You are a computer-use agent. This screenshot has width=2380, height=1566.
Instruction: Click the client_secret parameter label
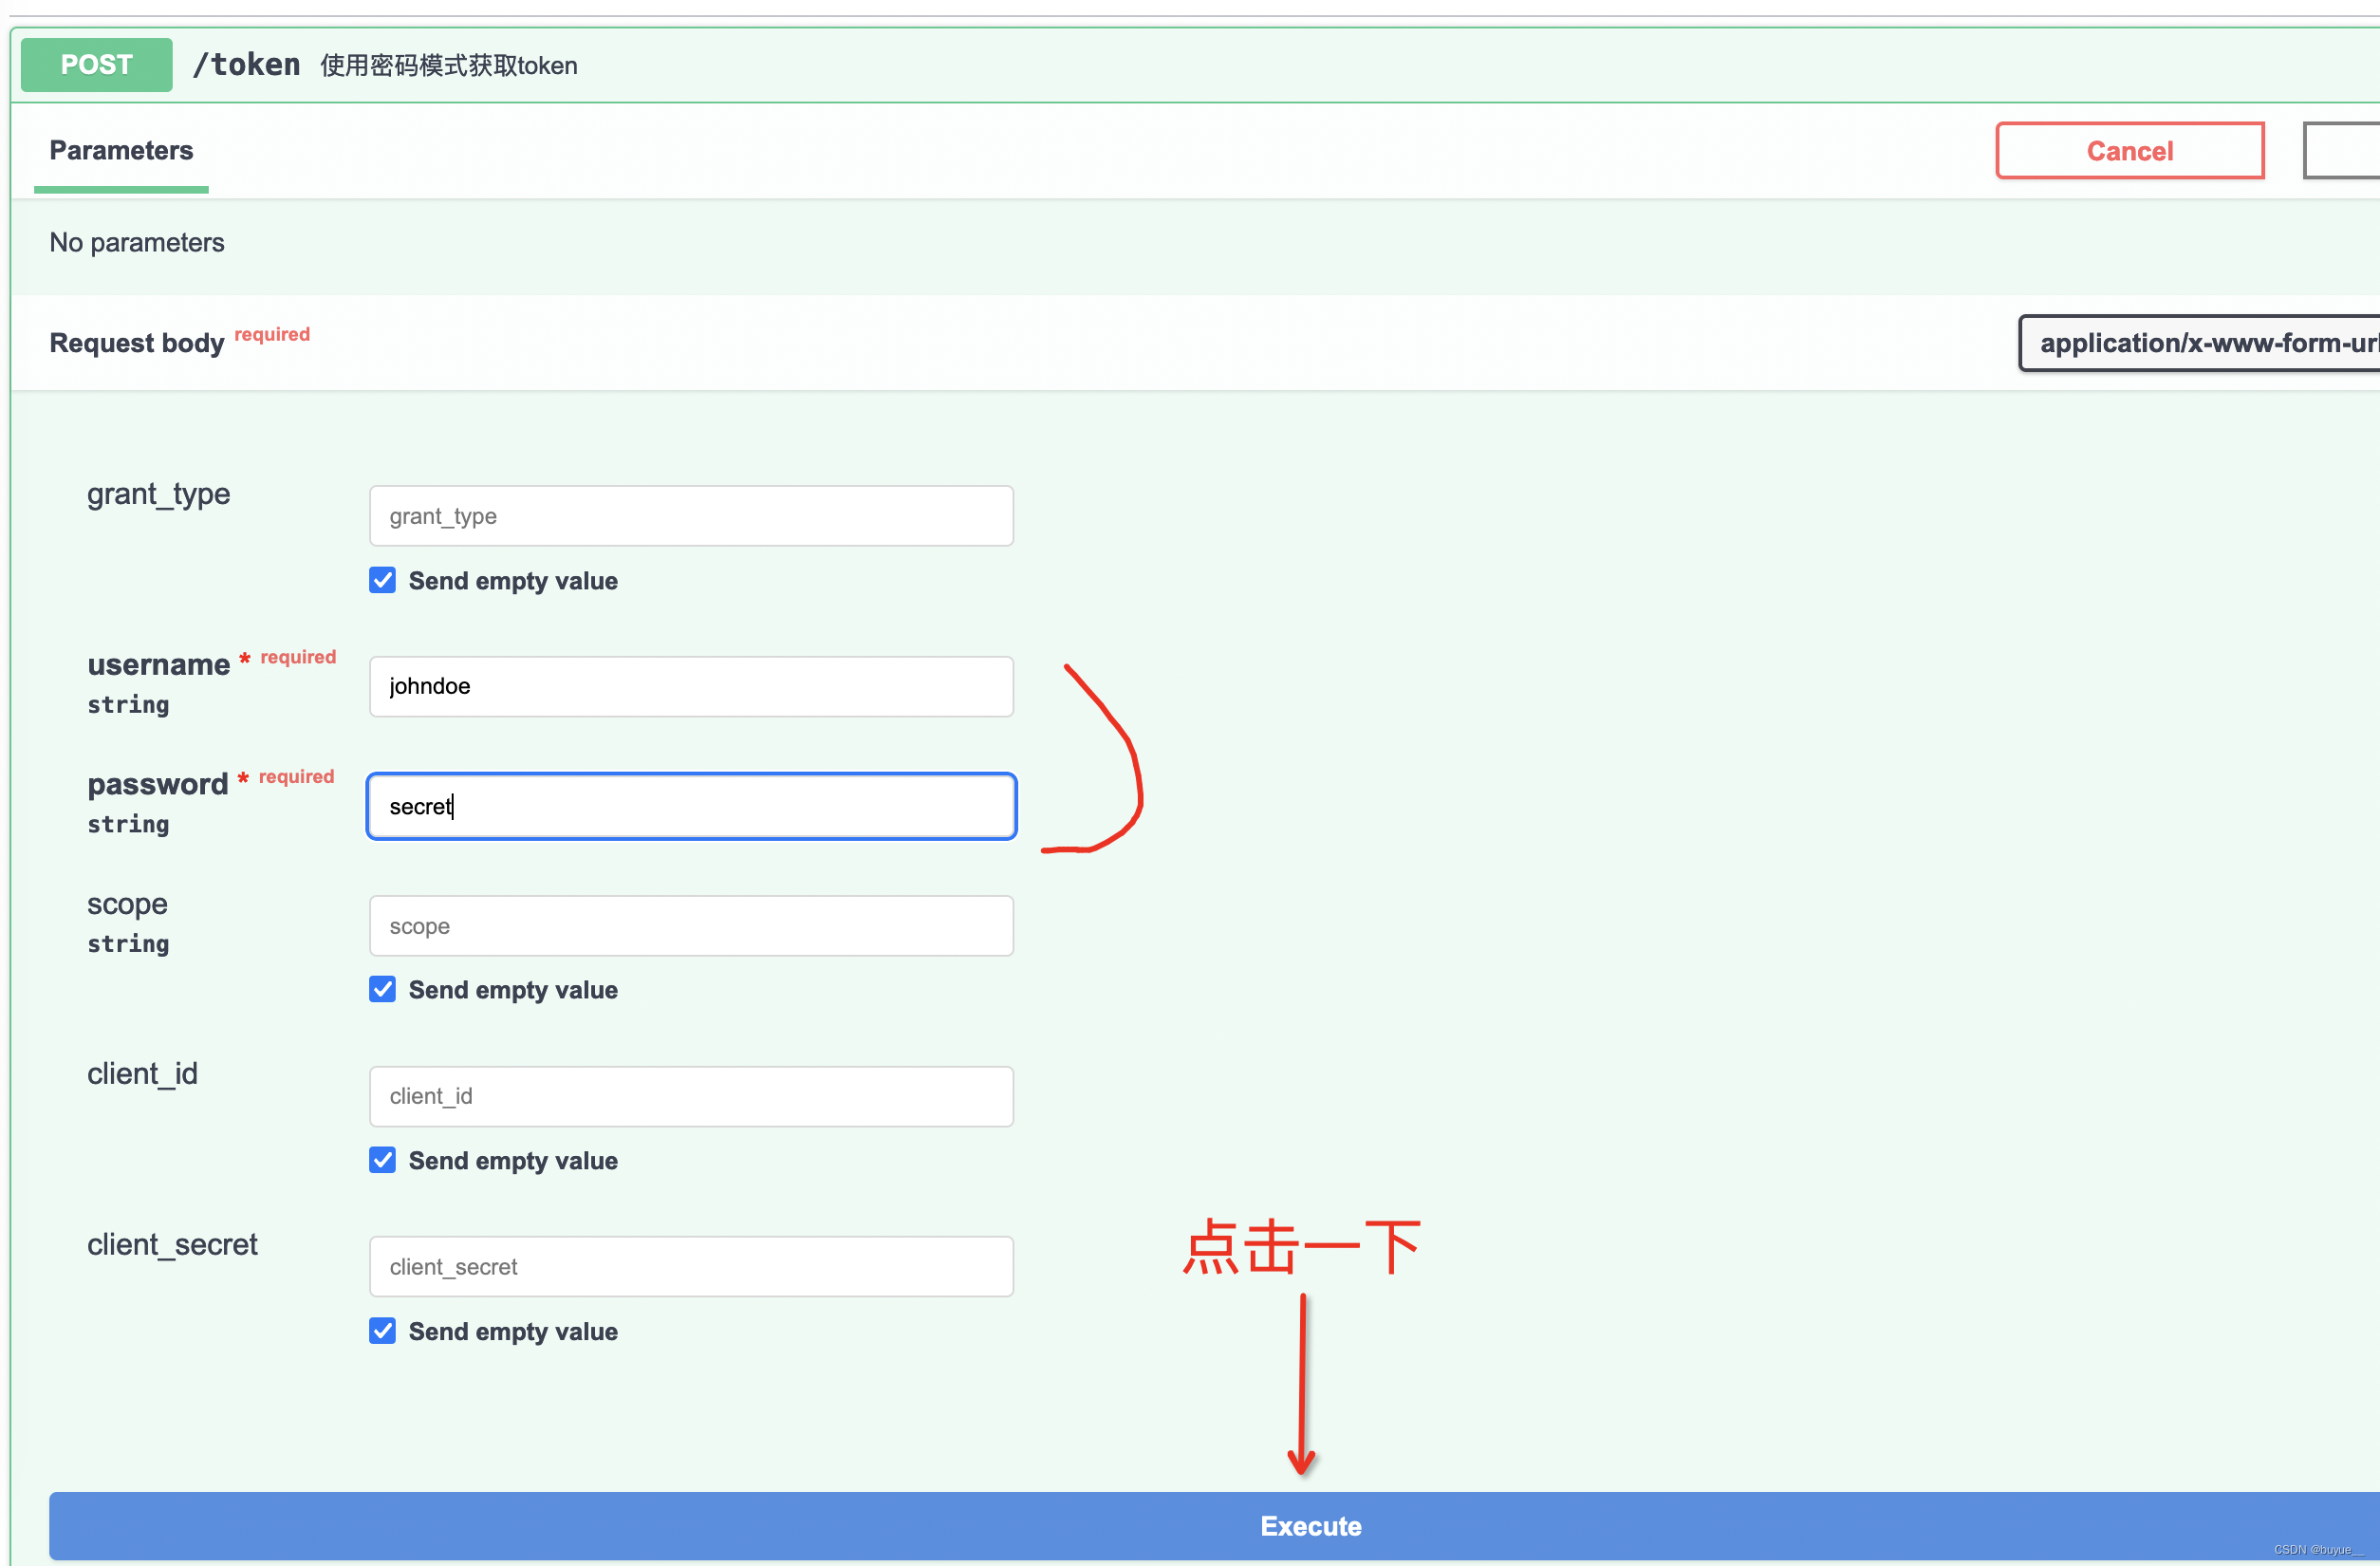[172, 1245]
